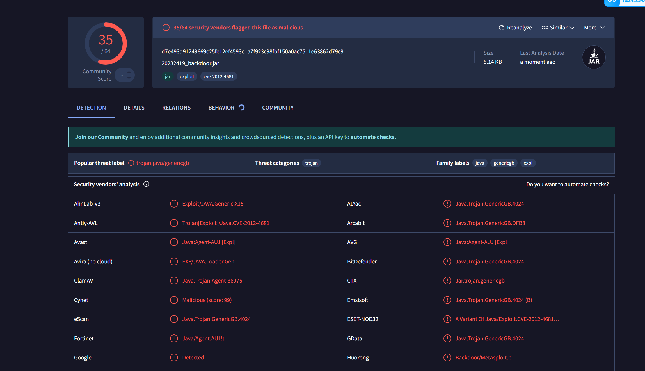Click the Reanalyze refresh icon
Screen dimensions: 645x371
click(501, 28)
